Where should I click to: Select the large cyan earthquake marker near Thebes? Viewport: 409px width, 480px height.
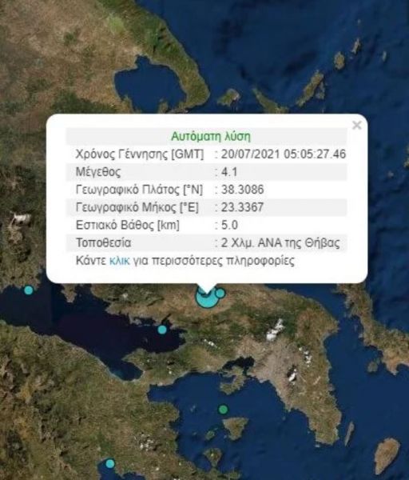pyautogui.click(x=207, y=298)
